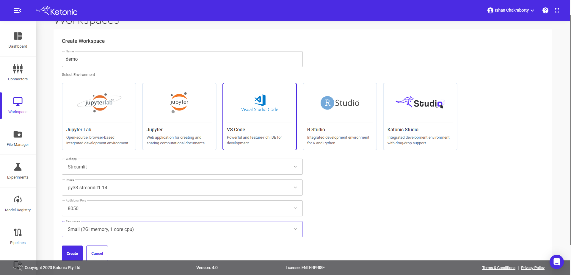Click the Name input field containing demo
The image size is (571, 275).
click(182, 59)
